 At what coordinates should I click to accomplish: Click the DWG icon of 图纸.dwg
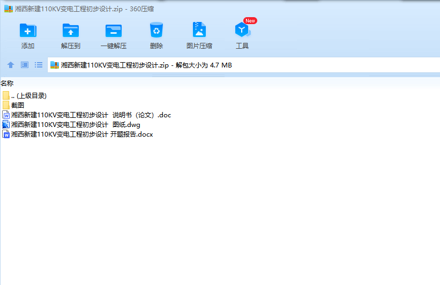point(6,124)
